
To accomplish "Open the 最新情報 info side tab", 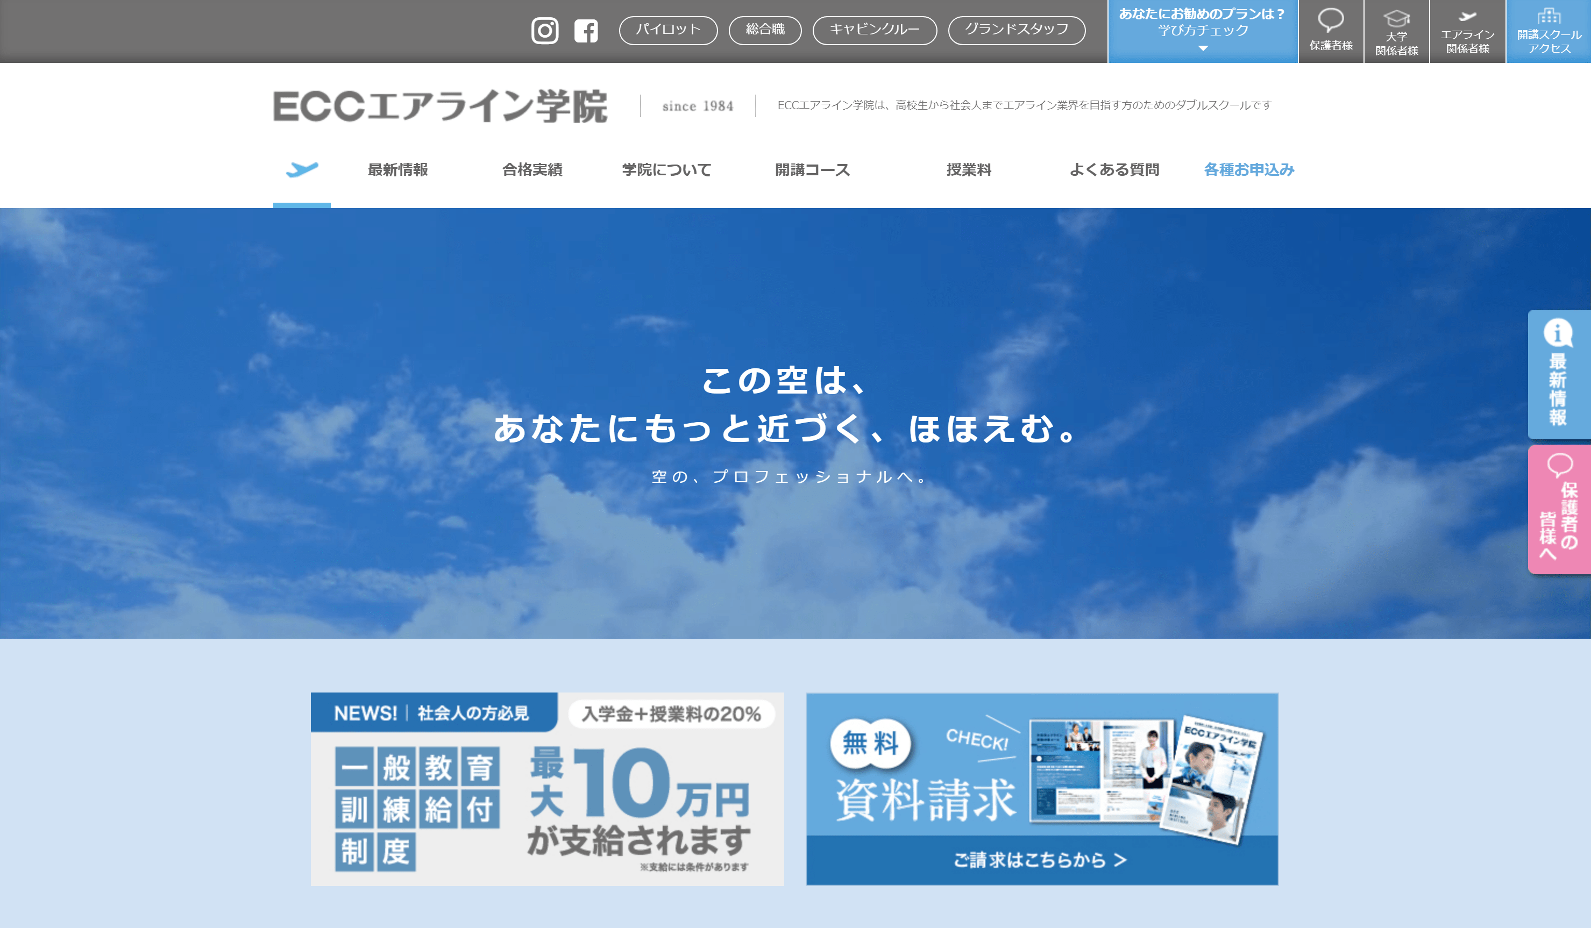I will click(x=1558, y=375).
